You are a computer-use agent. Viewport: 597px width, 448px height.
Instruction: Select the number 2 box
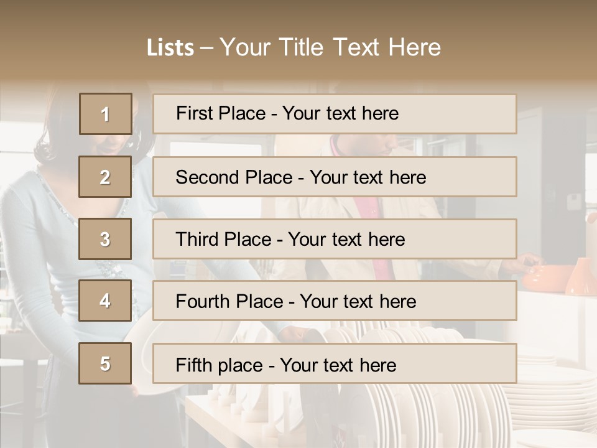105,177
